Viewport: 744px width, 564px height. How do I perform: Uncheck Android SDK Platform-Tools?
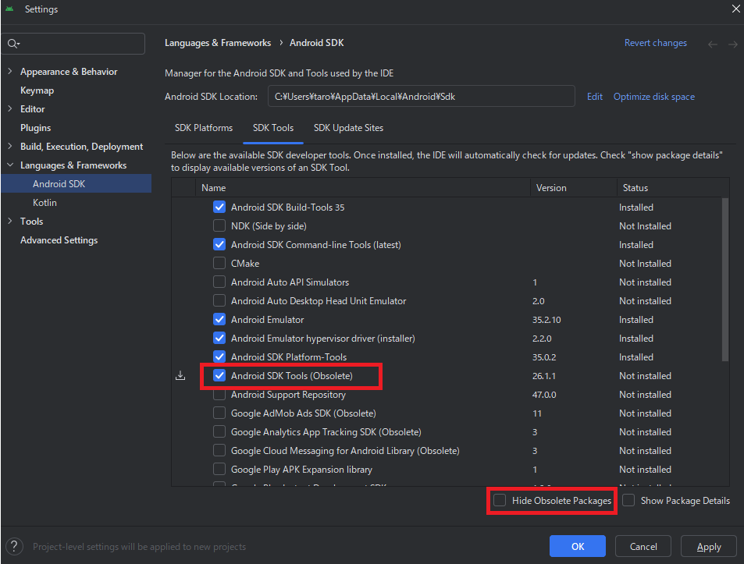click(x=219, y=356)
